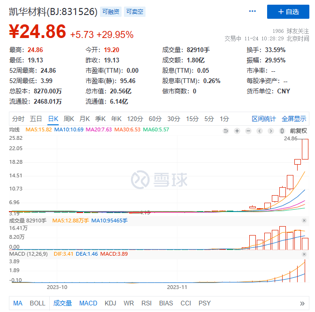Switch to the 15分 interval tab
Viewport: 315px width, 312px height.
point(192,119)
